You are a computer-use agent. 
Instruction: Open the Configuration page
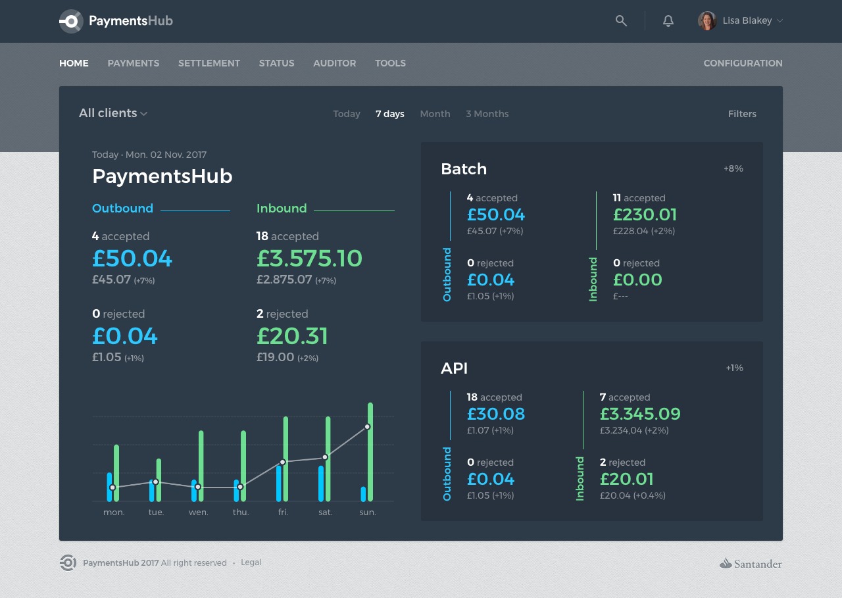pyautogui.click(x=743, y=63)
